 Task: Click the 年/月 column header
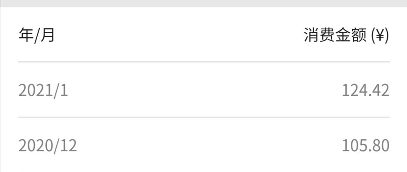36,35
